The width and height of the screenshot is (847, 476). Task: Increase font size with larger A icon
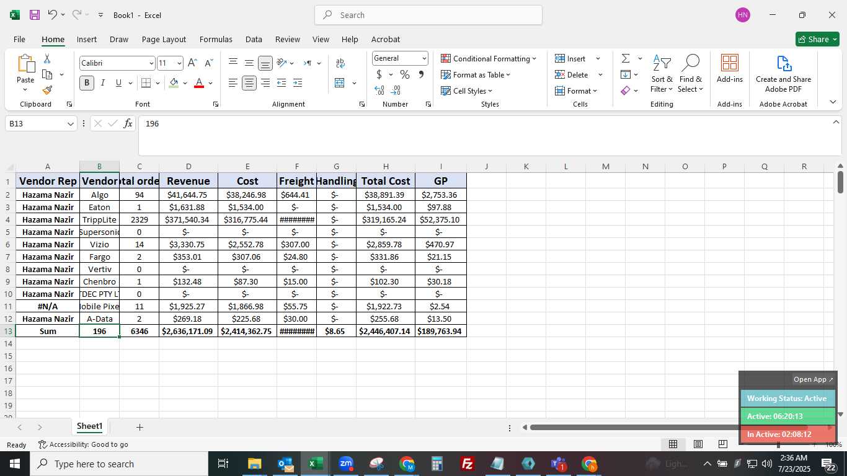point(192,63)
